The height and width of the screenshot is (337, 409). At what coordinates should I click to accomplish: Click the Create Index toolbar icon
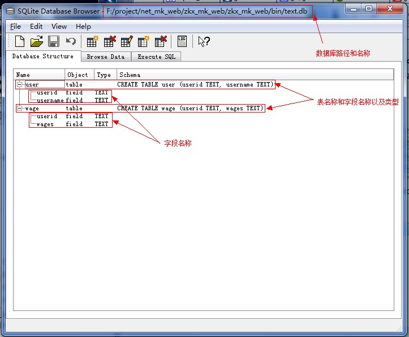click(x=144, y=41)
